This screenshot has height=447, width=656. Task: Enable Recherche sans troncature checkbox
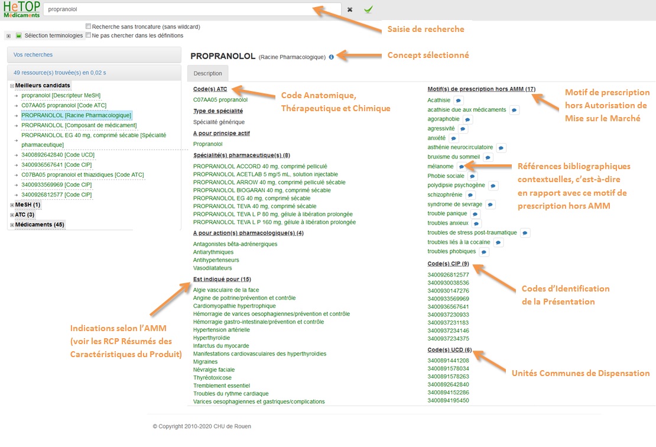(88, 27)
